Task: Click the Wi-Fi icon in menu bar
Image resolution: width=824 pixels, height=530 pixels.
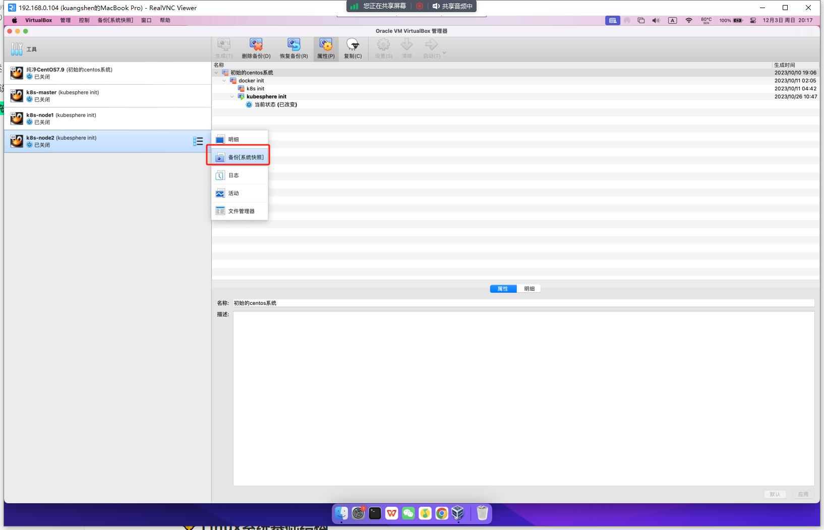Action: pyautogui.click(x=689, y=20)
